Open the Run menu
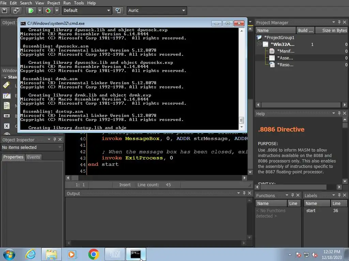This screenshot has height=261, width=349. coord(67,3)
